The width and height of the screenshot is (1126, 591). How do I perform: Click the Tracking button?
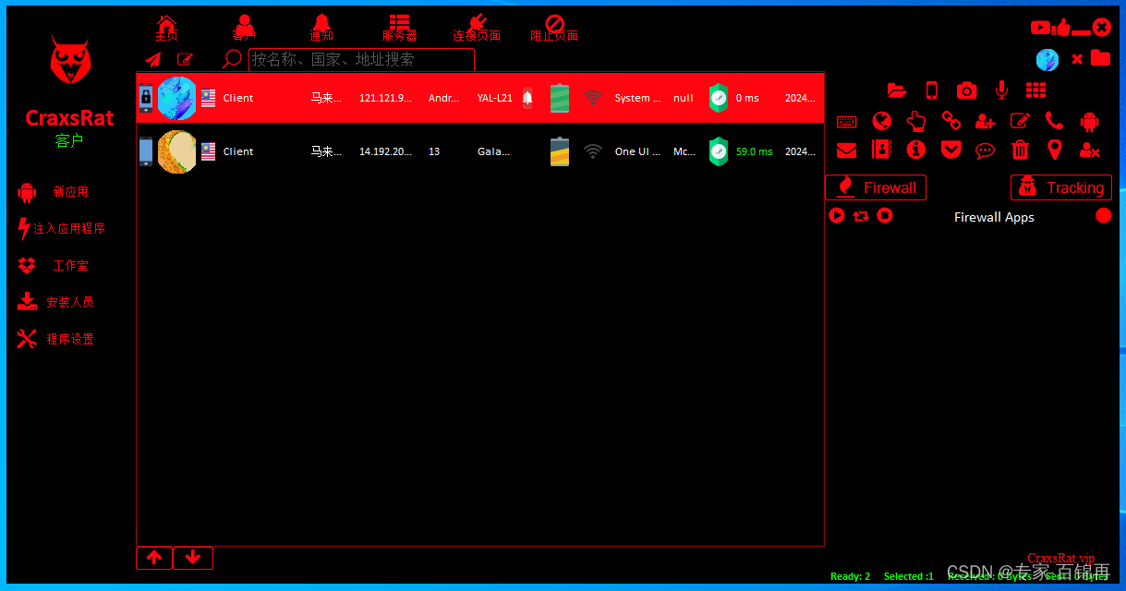pos(1060,187)
